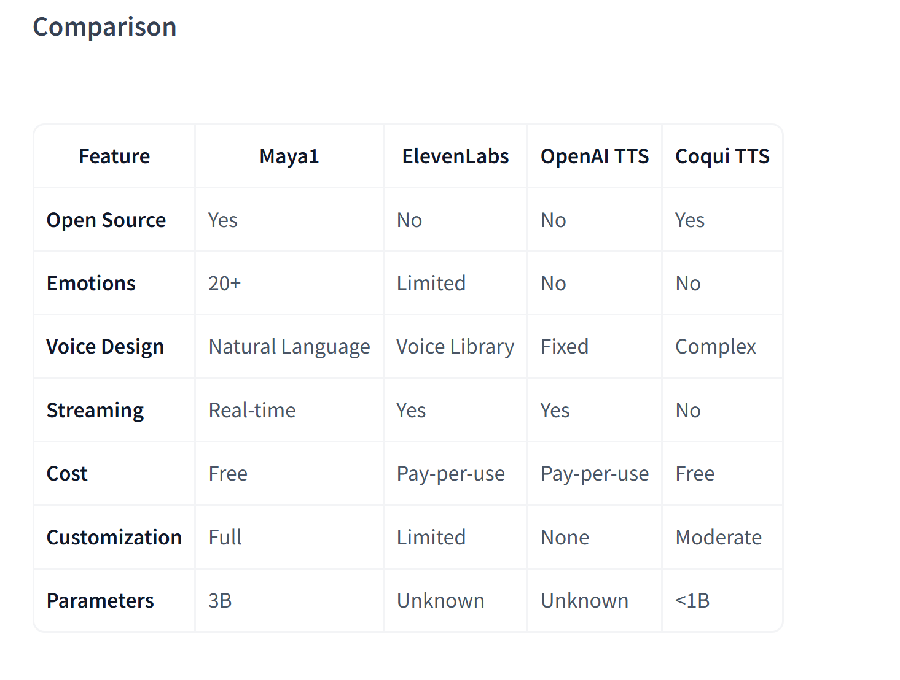Image resolution: width=900 pixels, height=680 pixels.
Task: Click the Customization row label
Action: 114,538
